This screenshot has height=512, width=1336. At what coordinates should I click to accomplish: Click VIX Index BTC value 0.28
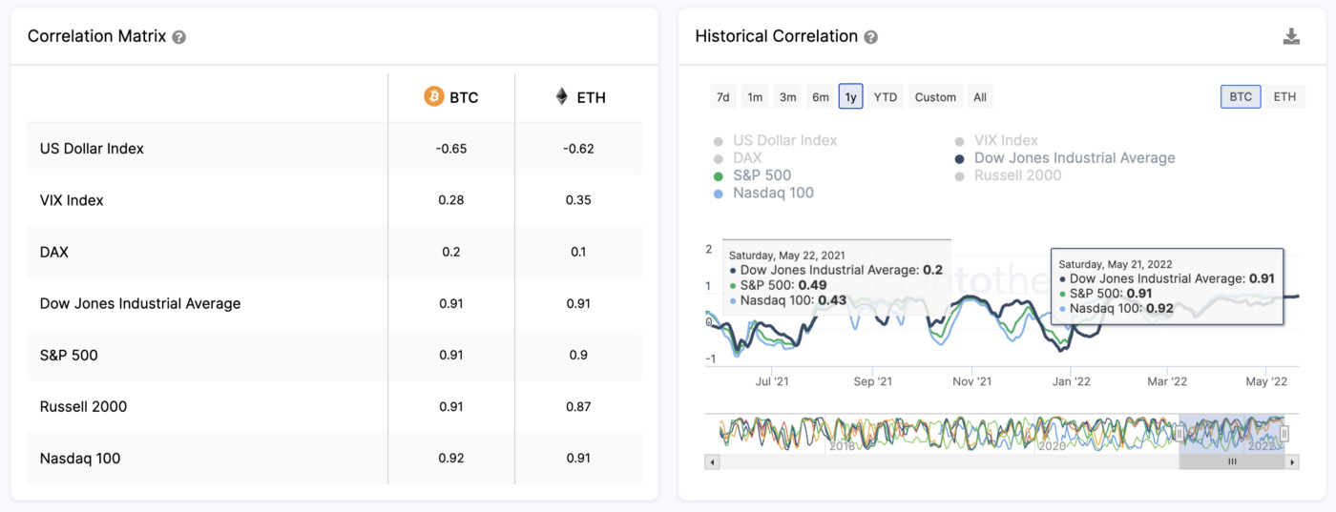(451, 200)
